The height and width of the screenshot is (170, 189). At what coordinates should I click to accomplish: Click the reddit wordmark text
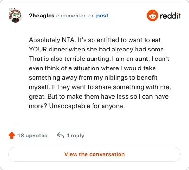pyautogui.click(x=170, y=16)
